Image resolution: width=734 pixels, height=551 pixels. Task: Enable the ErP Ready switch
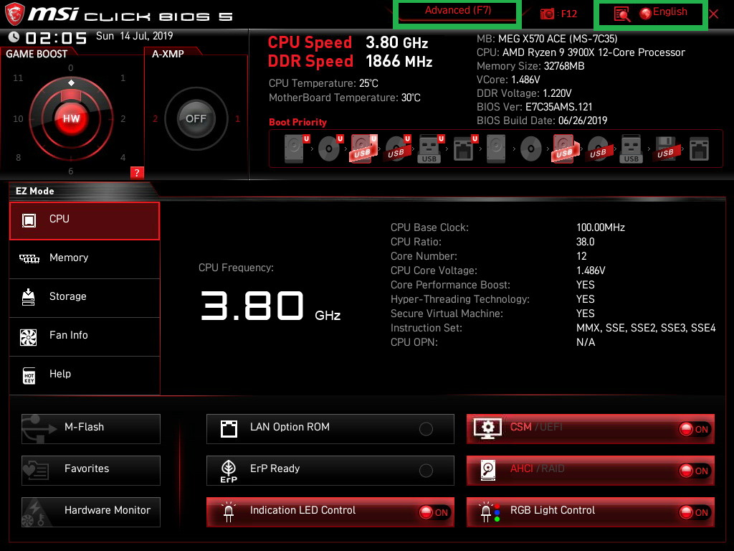(426, 471)
